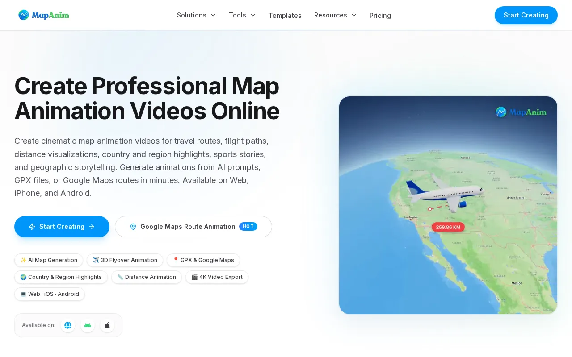Image resolution: width=572 pixels, height=357 pixels.
Task: Go to the Templates page
Action: (285, 16)
